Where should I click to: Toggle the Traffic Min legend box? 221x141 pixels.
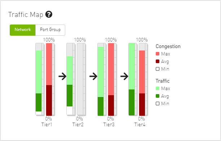(x=158, y=103)
